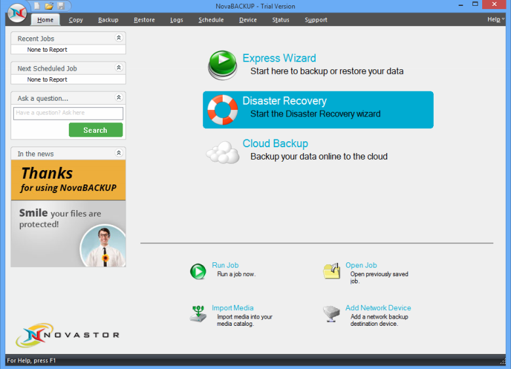The height and width of the screenshot is (369, 511).
Task: Collapse the Next Scheduled Job panel
Action: pos(119,67)
